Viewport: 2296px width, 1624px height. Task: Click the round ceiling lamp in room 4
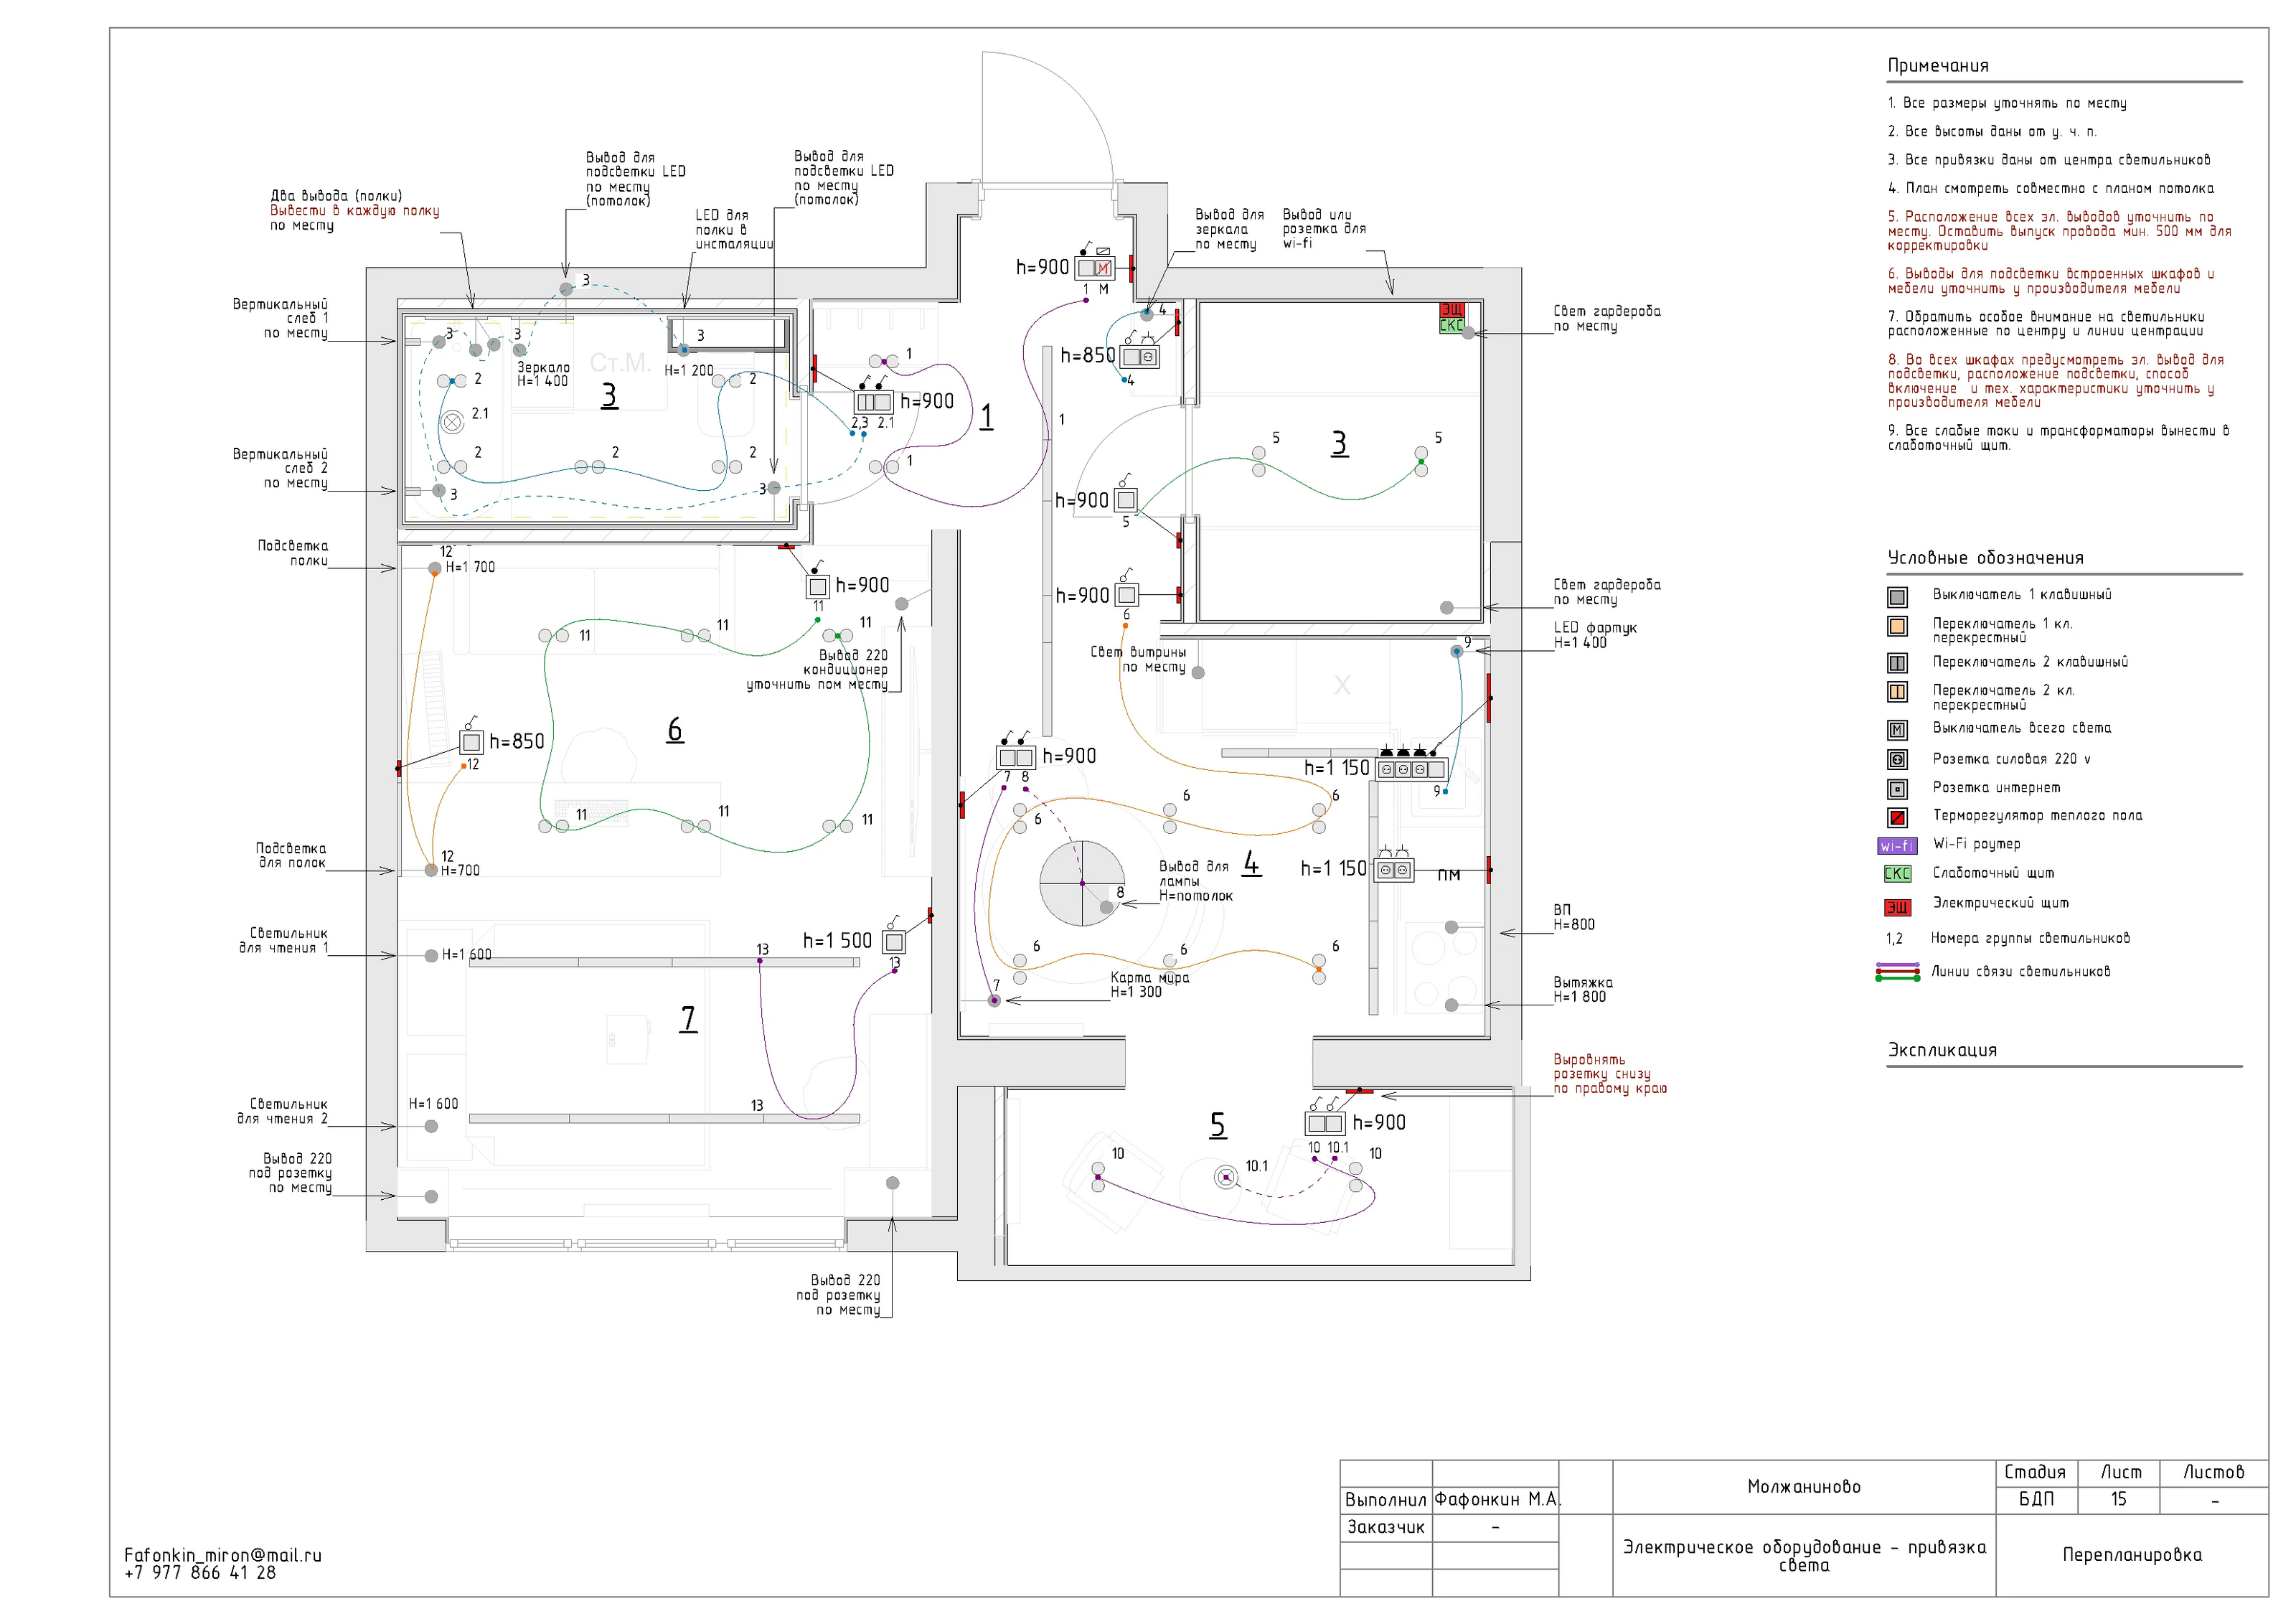click(x=1082, y=884)
